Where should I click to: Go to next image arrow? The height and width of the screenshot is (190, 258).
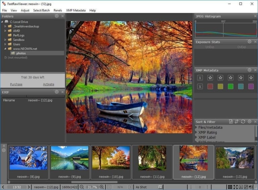click(x=29, y=187)
